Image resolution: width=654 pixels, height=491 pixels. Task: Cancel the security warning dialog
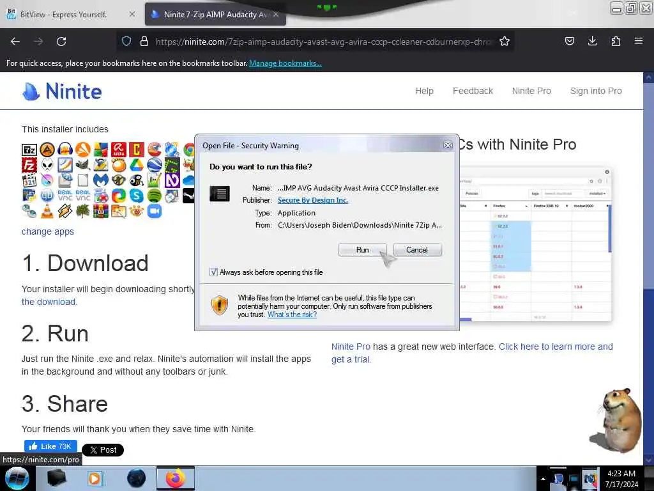pyautogui.click(x=417, y=250)
